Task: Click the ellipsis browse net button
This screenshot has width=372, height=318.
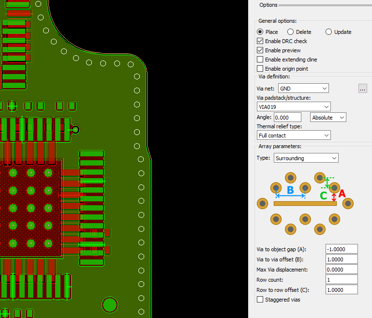Action: 362,89
